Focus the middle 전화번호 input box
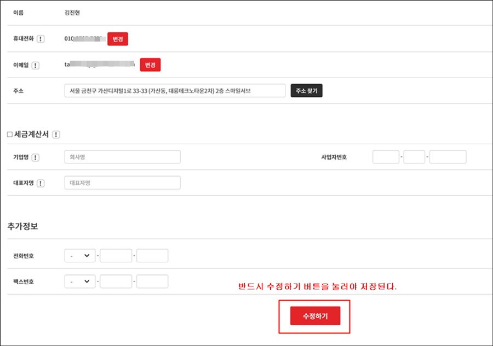Screen dimensions: 493x346 click(116, 256)
